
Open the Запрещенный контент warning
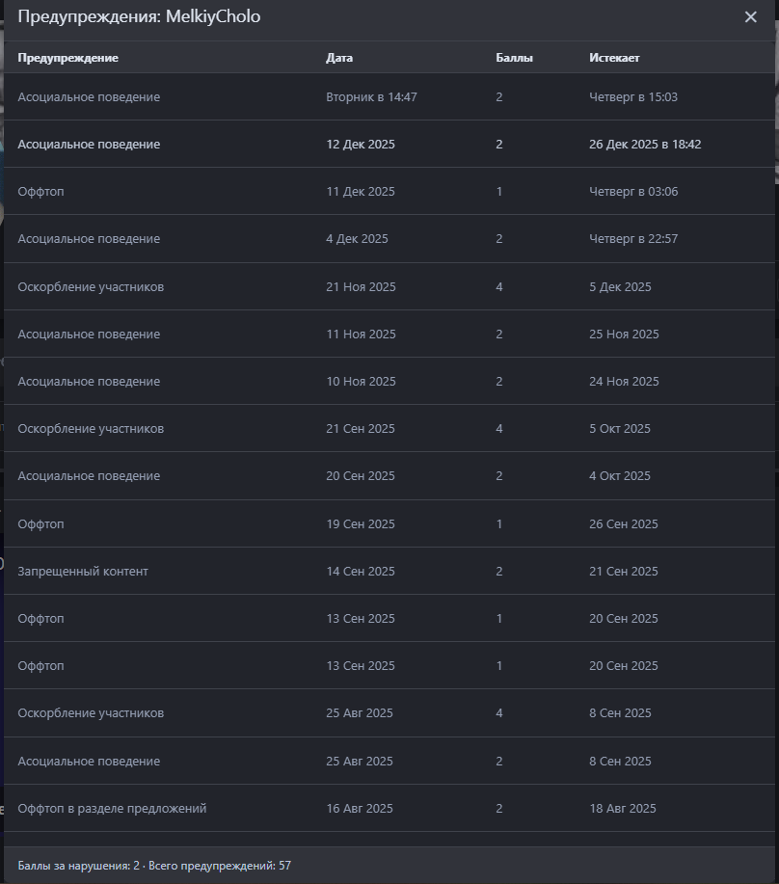pyautogui.click(x=83, y=572)
